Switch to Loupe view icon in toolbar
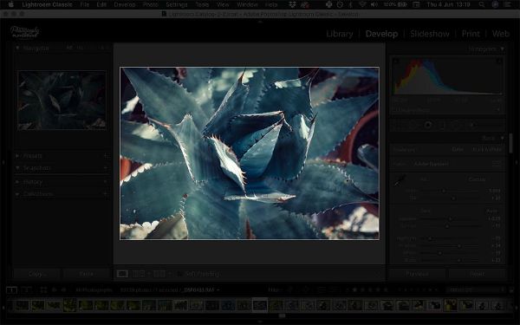The width and height of the screenshot is (520, 325). 122,274
